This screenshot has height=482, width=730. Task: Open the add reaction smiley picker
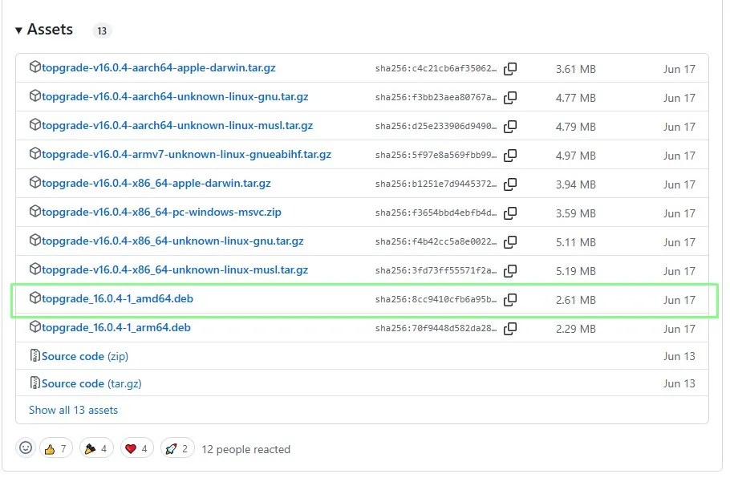click(x=26, y=448)
